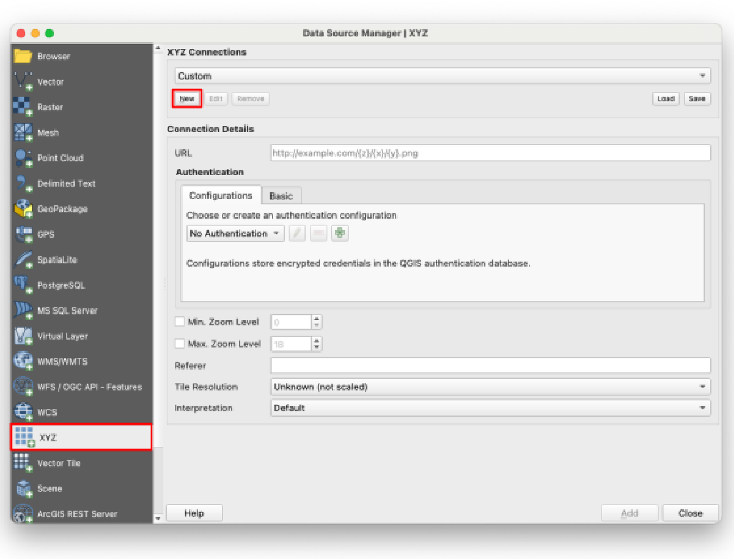Expand the Interpretation Default dropdown

point(490,408)
